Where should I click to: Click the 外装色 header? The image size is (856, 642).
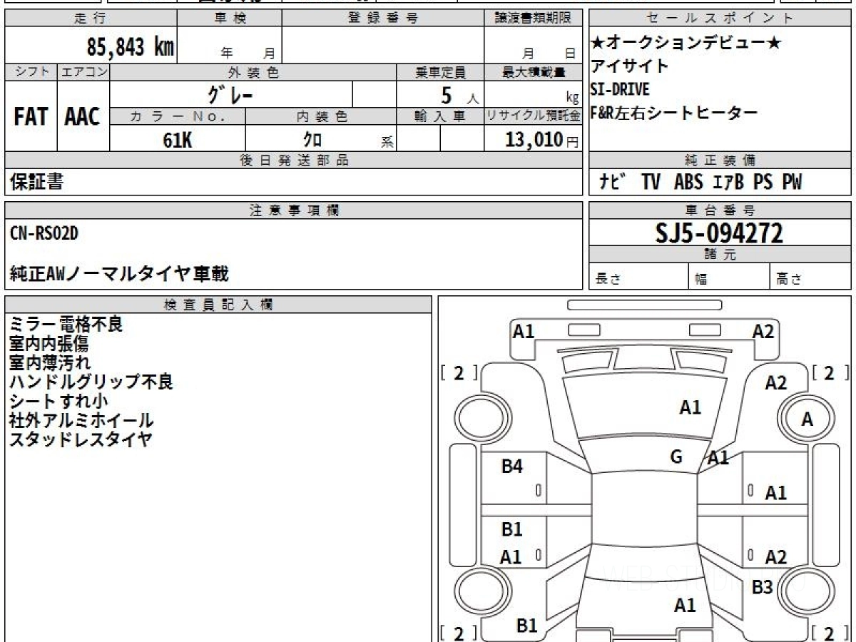point(253,72)
